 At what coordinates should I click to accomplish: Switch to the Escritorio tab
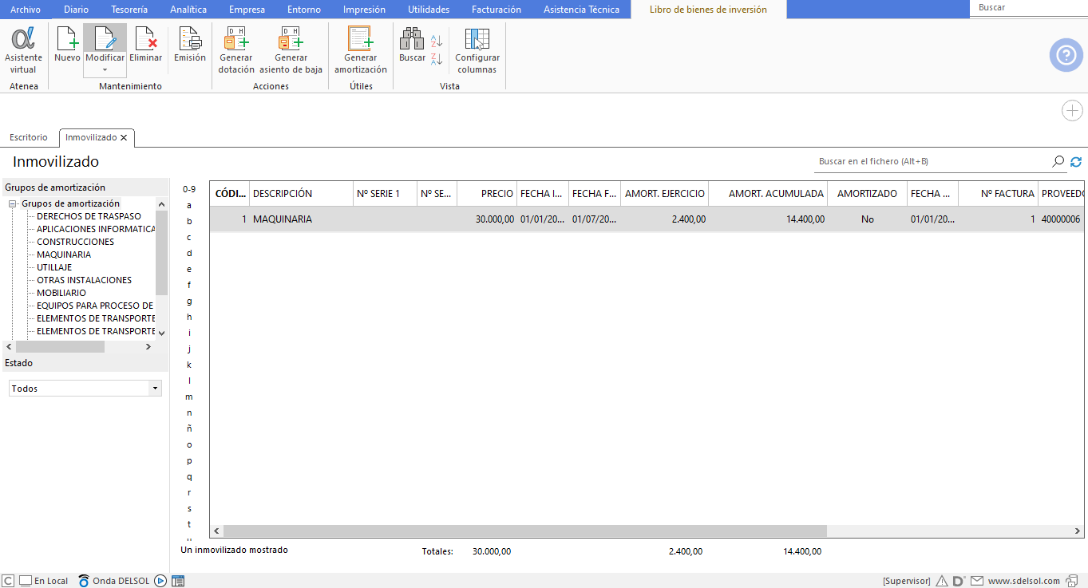coord(29,138)
